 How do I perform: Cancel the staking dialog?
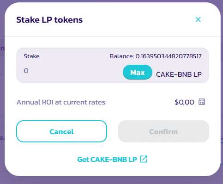(x=61, y=131)
